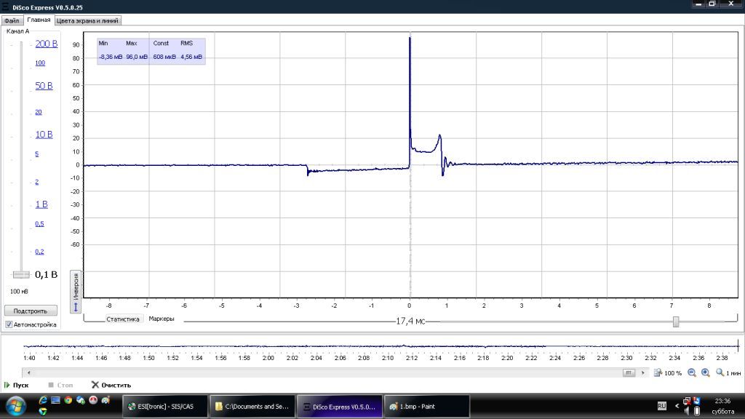Click the Show Desktop quick launch icon
The width and height of the screenshot is (745, 419).
pos(55,401)
